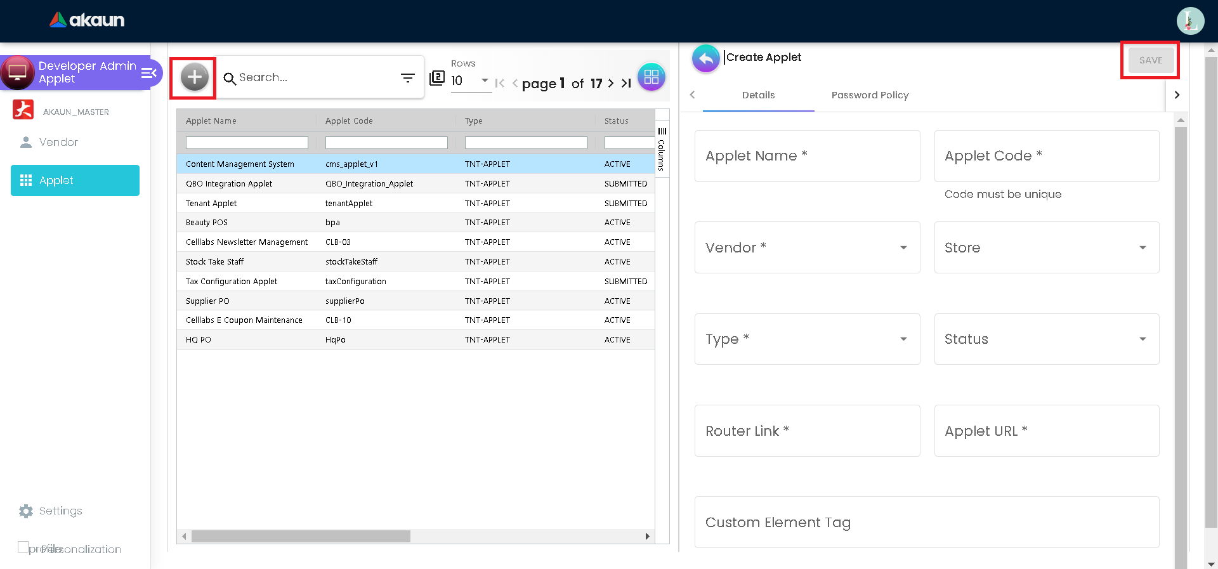Screen dimensions: 1218x569
Task: Jump to the last page icon
Action: (x=626, y=83)
